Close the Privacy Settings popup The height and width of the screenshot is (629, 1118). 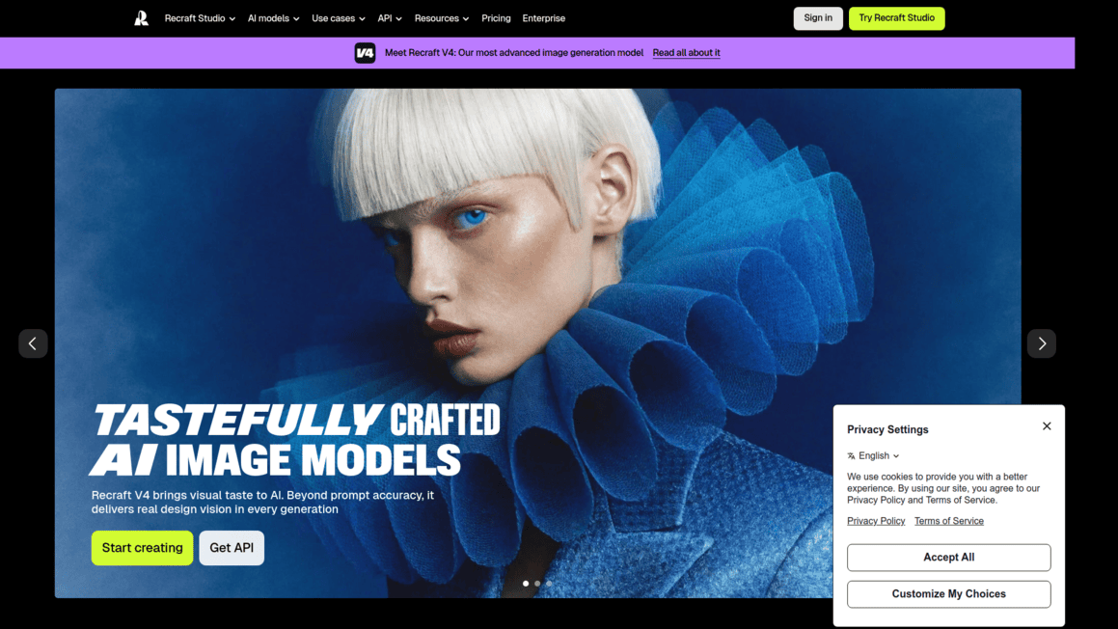coord(1047,425)
